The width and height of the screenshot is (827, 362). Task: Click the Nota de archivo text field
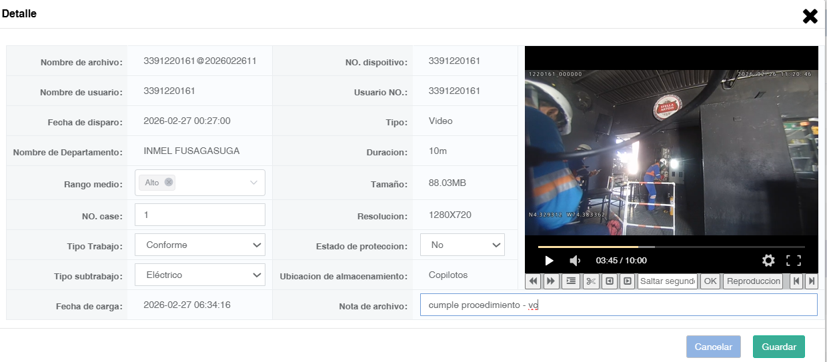click(x=619, y=305)
